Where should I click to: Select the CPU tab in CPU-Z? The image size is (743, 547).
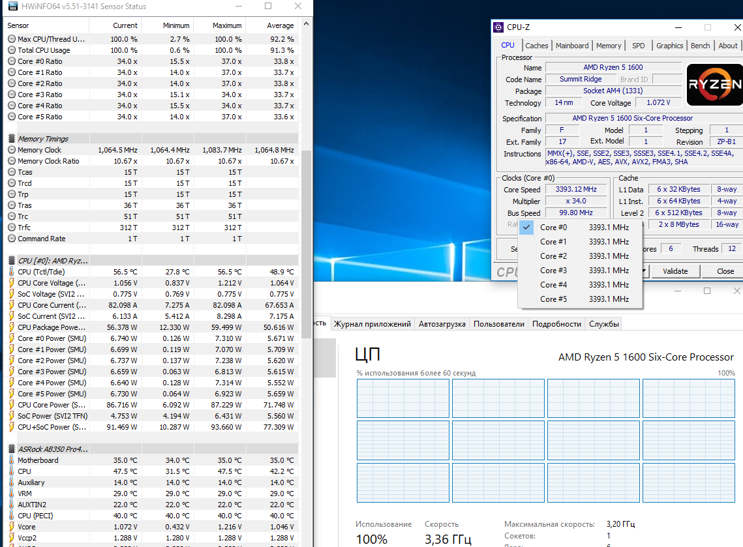coord(508,45)
